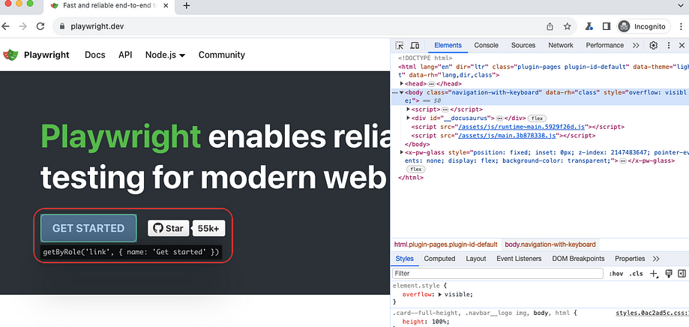Viewport: 689px width, 327px height.
Task: Toggle the rendering emulations paintbrush icon
Action: click(x=669, y=274)
